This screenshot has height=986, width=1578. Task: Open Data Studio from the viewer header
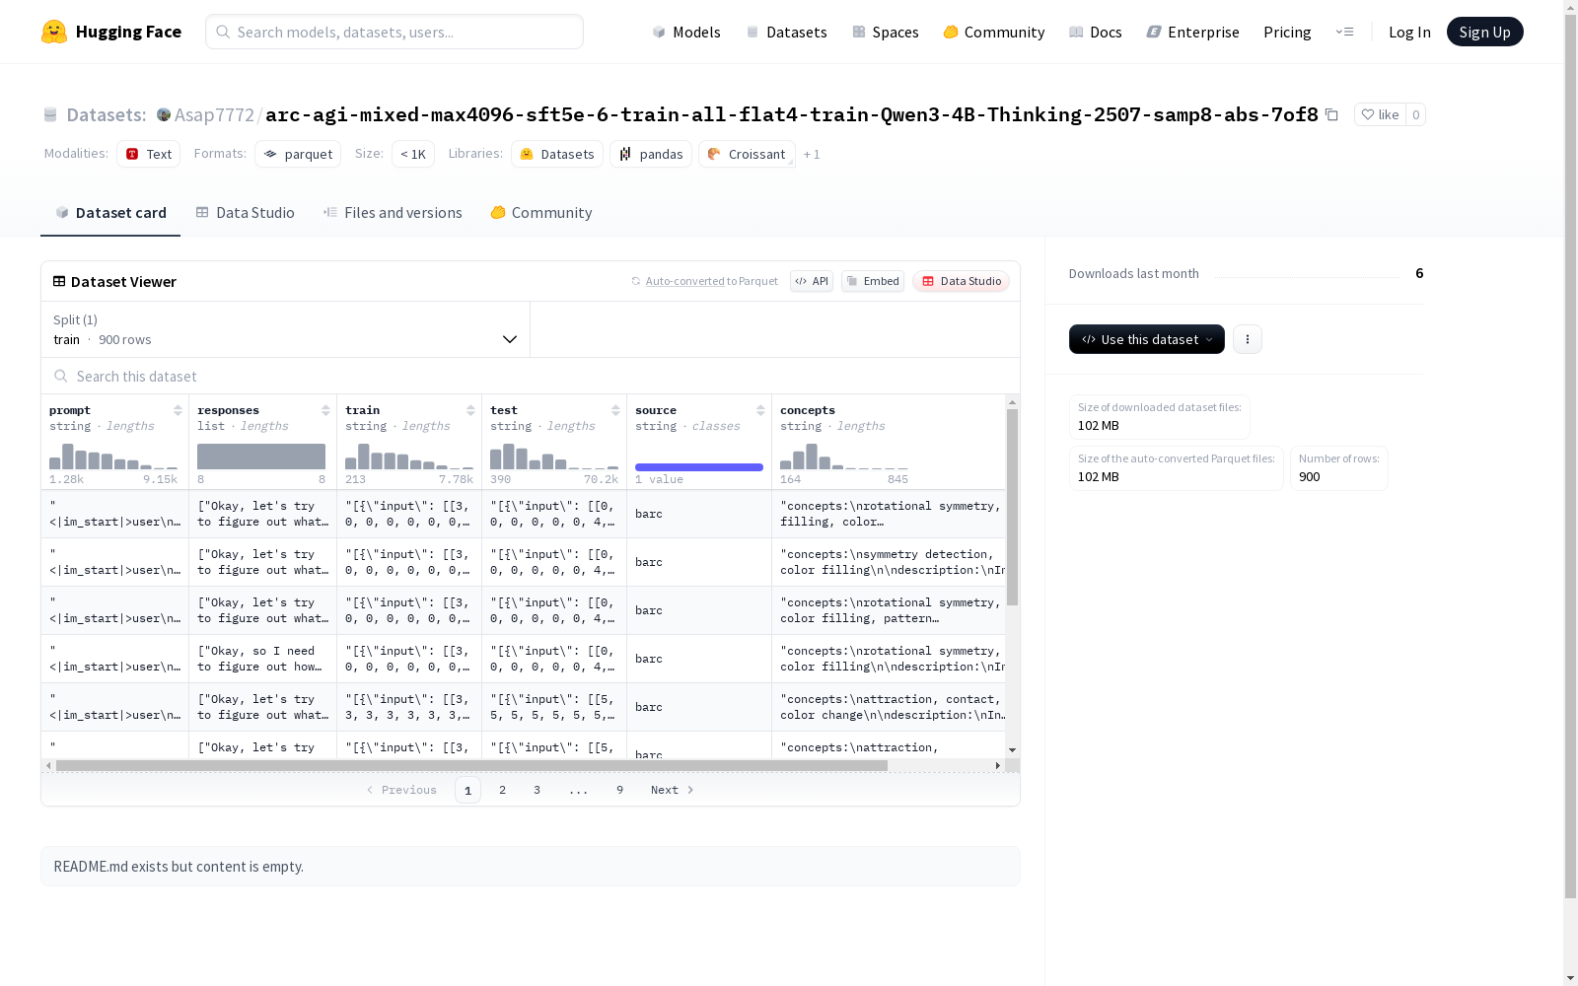tap(961, 281)
